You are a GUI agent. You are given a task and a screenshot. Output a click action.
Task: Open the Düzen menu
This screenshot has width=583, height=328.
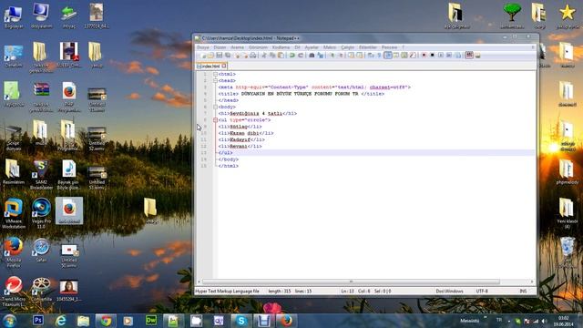tap(220, 47)
